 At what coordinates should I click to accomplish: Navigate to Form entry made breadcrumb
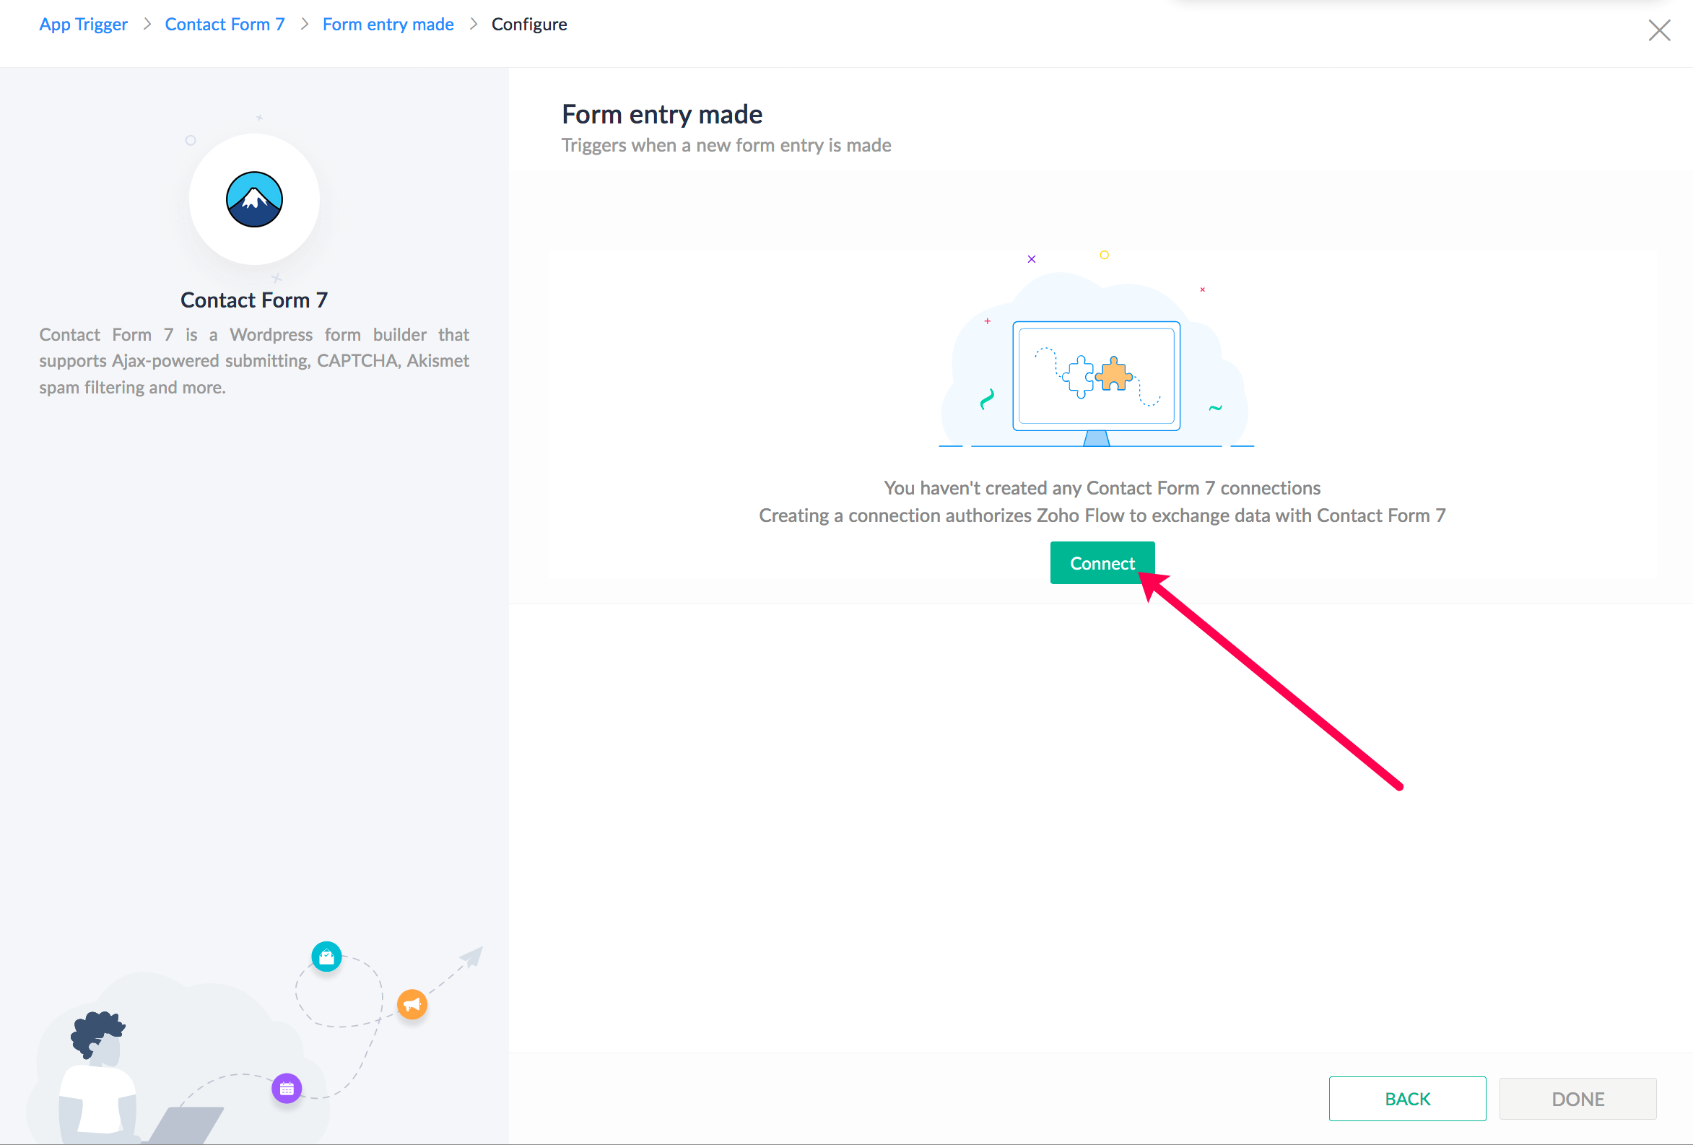(388, 24)
